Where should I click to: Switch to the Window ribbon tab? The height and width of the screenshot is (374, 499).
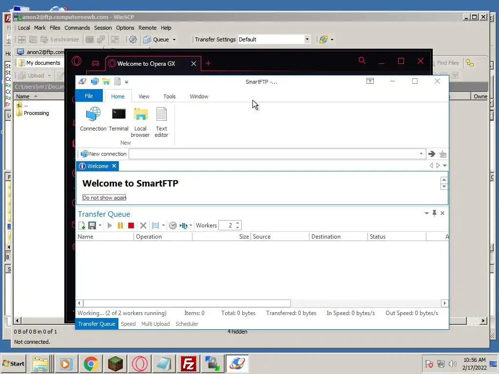coord(199,96)
